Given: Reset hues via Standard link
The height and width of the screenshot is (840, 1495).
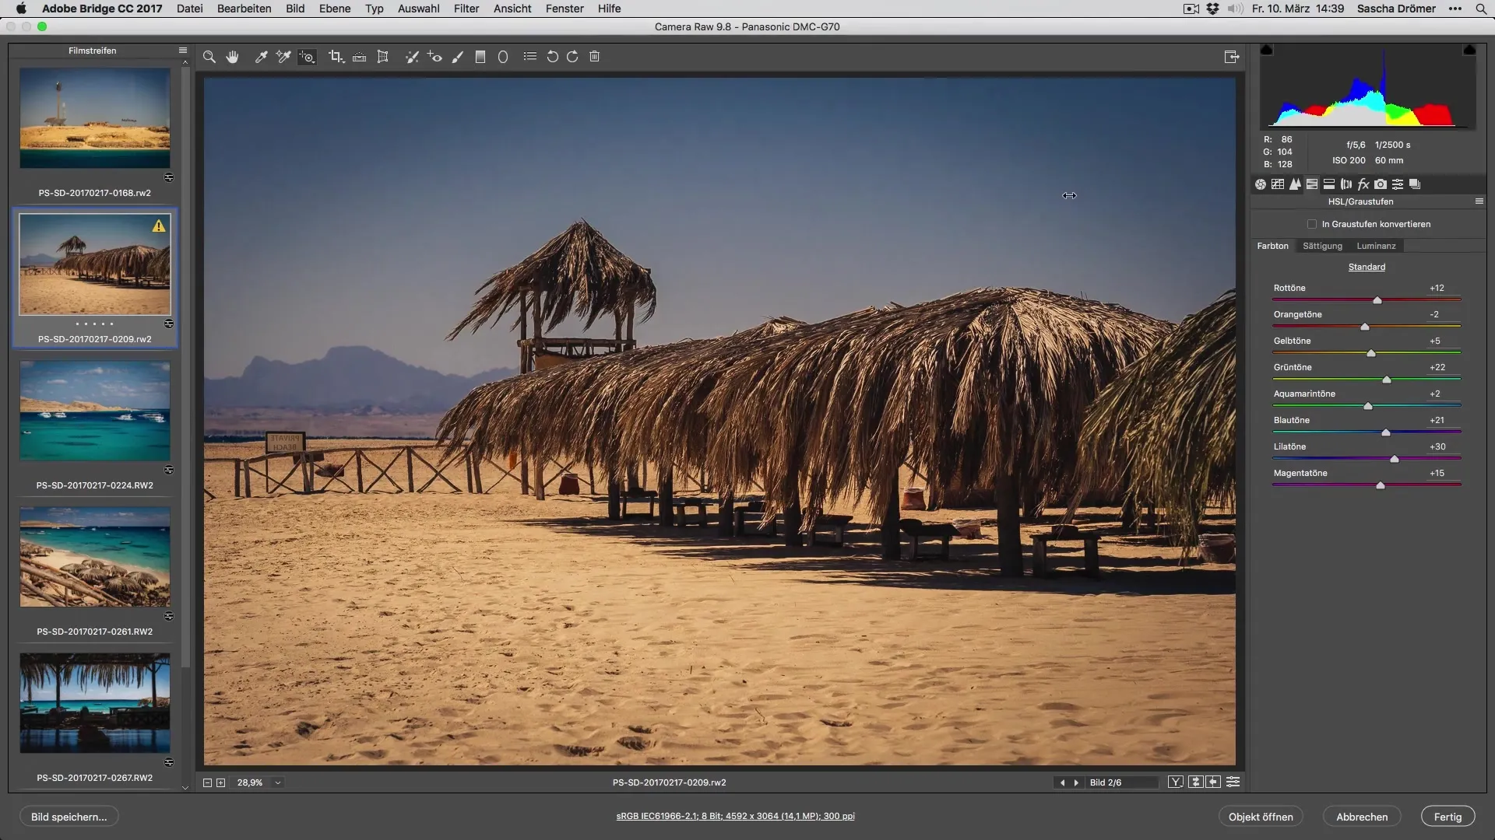Looking at the screenshot, I should (x=1367, y=267).
